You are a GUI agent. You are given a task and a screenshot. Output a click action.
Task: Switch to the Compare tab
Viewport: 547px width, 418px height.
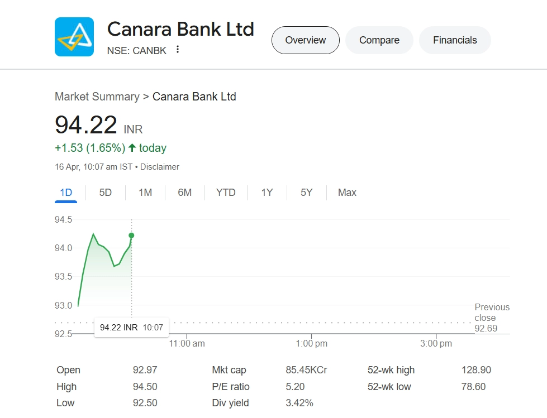379,40
